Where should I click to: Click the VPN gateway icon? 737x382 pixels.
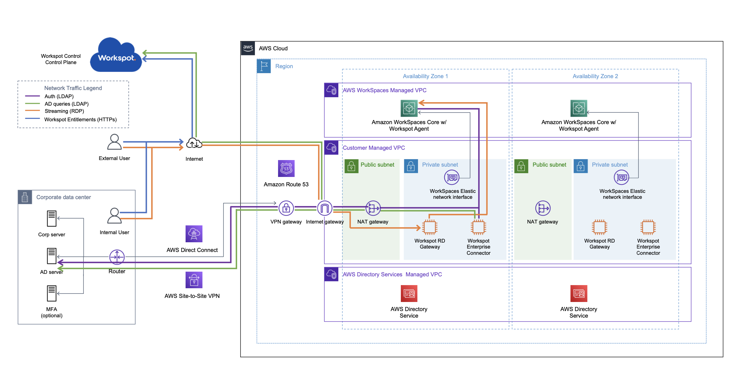click(x=286, y=209)
